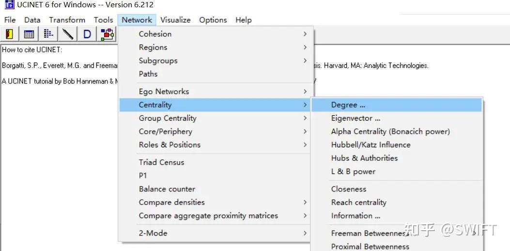Click the UCINET title bar app icon
This screenshot has height=251, width=510.
pos(9,5)
